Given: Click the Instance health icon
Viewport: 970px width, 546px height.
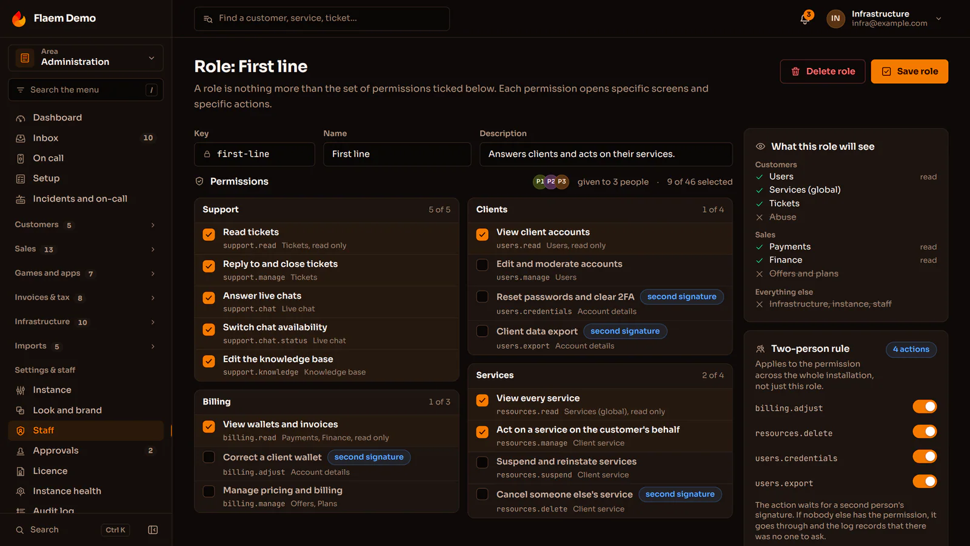Looking at the screenshot, I should (21, 491).
